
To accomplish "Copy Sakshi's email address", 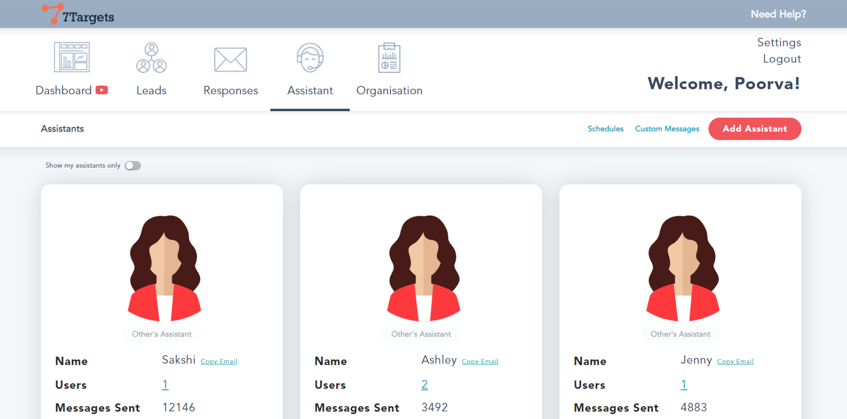I will 219,362.
